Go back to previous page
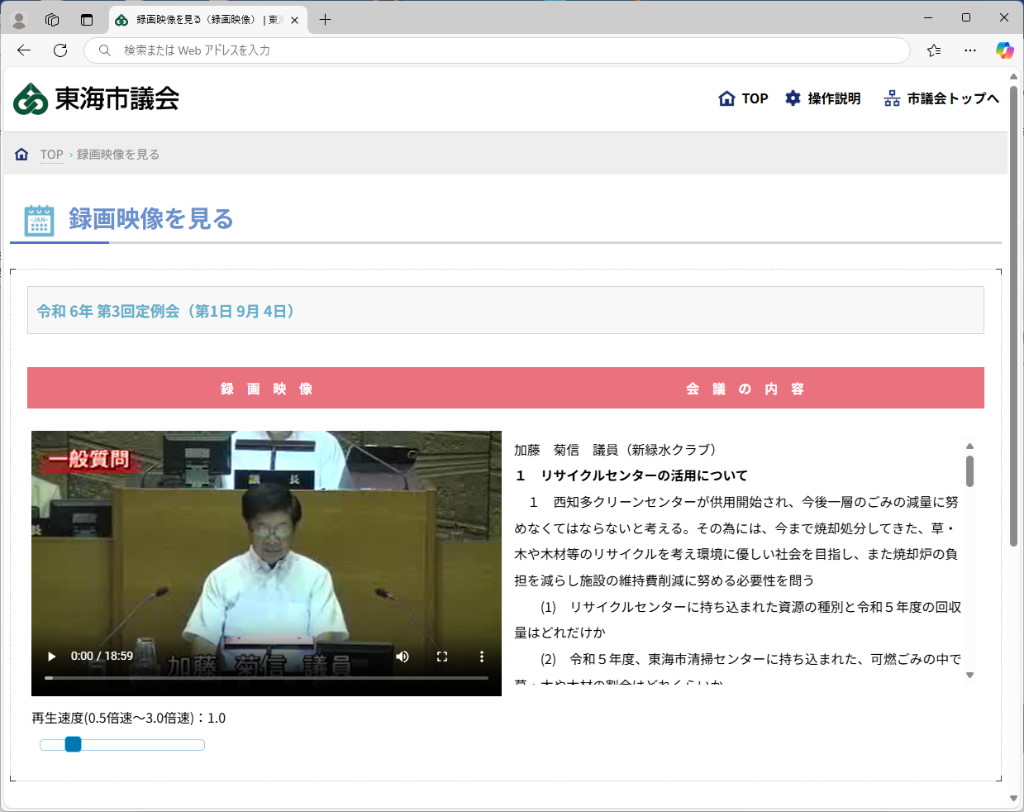Viewport: 1024px width, 812px height. pyautogui.click(x=24, y=50)
